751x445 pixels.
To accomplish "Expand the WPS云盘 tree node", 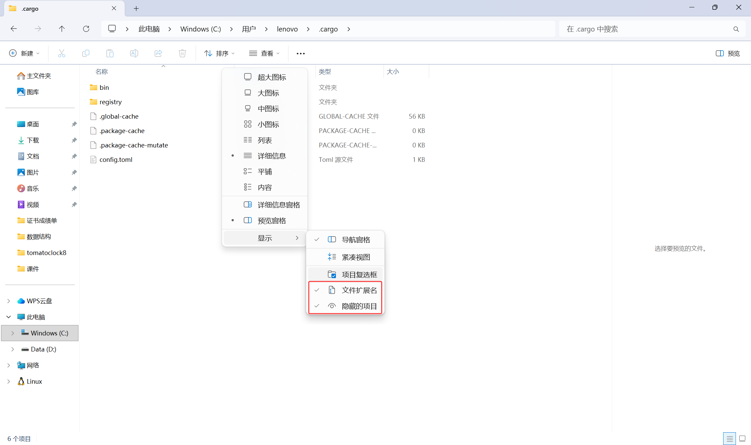I will point(9,301).
